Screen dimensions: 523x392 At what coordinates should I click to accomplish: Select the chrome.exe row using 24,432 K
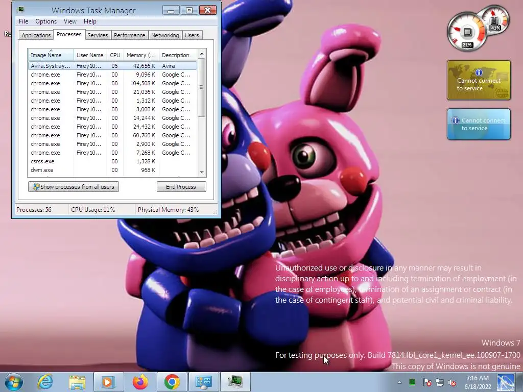(113, 127)
